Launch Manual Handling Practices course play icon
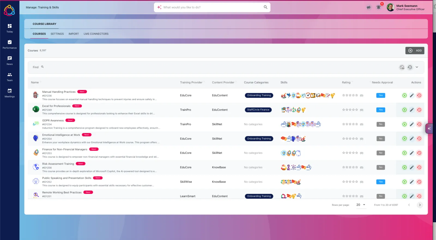 coord(404,95)
